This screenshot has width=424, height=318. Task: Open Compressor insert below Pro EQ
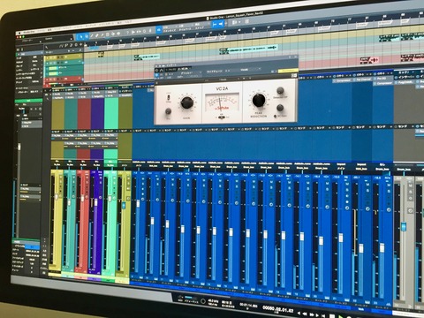384,83
